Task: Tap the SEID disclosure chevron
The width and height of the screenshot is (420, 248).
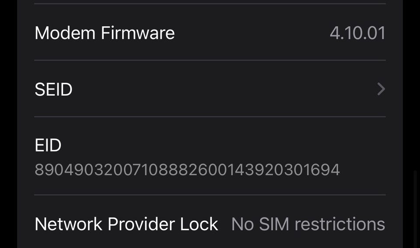Action: click(x=381, y=89)
